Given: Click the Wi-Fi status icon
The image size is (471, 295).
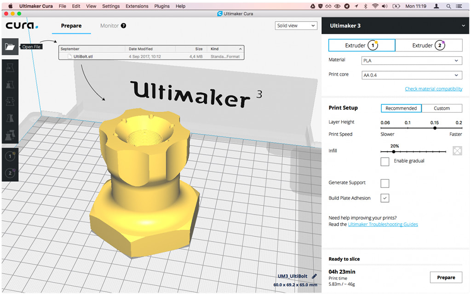Looking at the screenshot, I should [375, 6].
